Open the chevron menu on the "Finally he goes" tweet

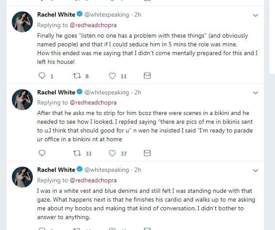pyautogui.click(x=257, y=15)
